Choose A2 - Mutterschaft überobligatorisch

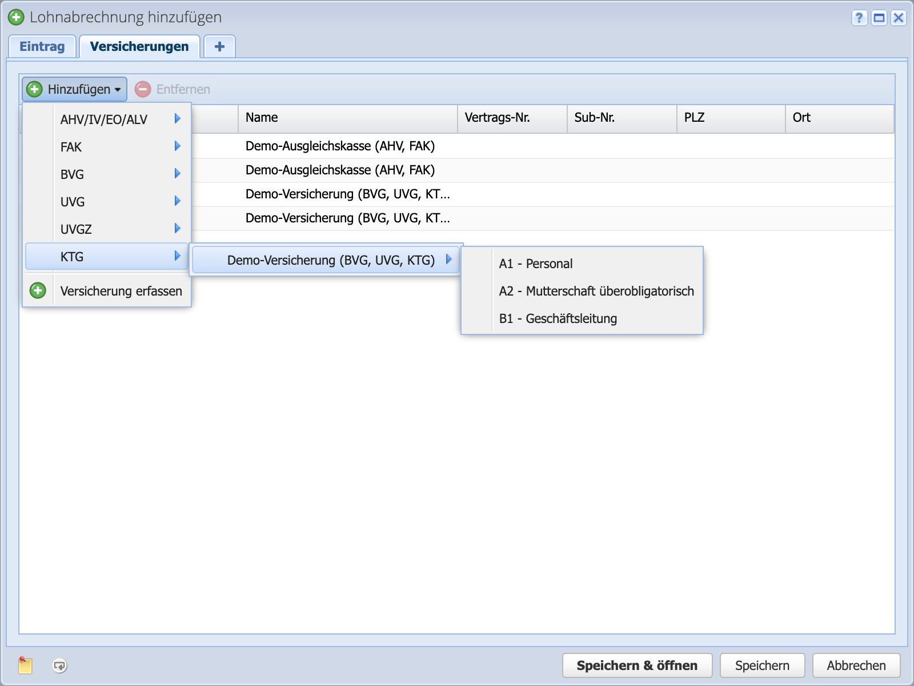pos(596,291)
